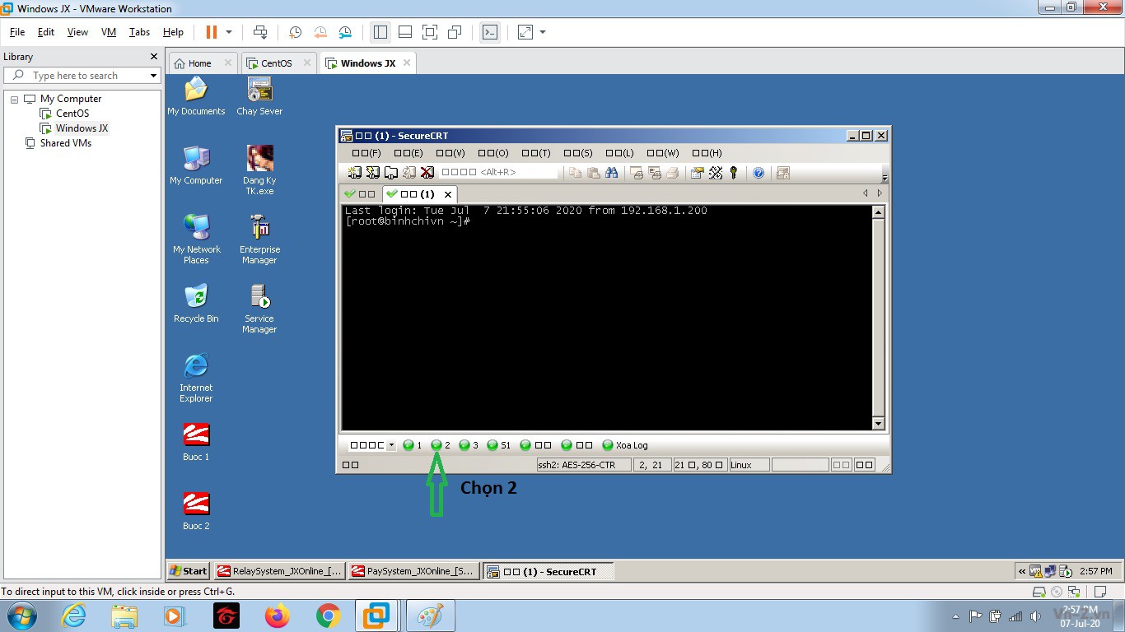
Task: Click the Type here to search field
Action: click(81, 76)
